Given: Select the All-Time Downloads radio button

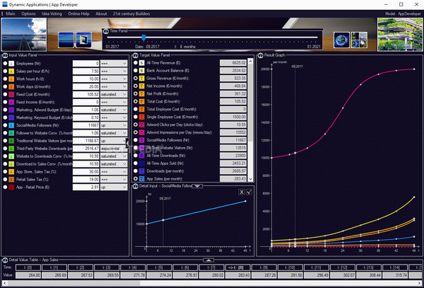Looking at the screenshot, I should pos(136,156).
